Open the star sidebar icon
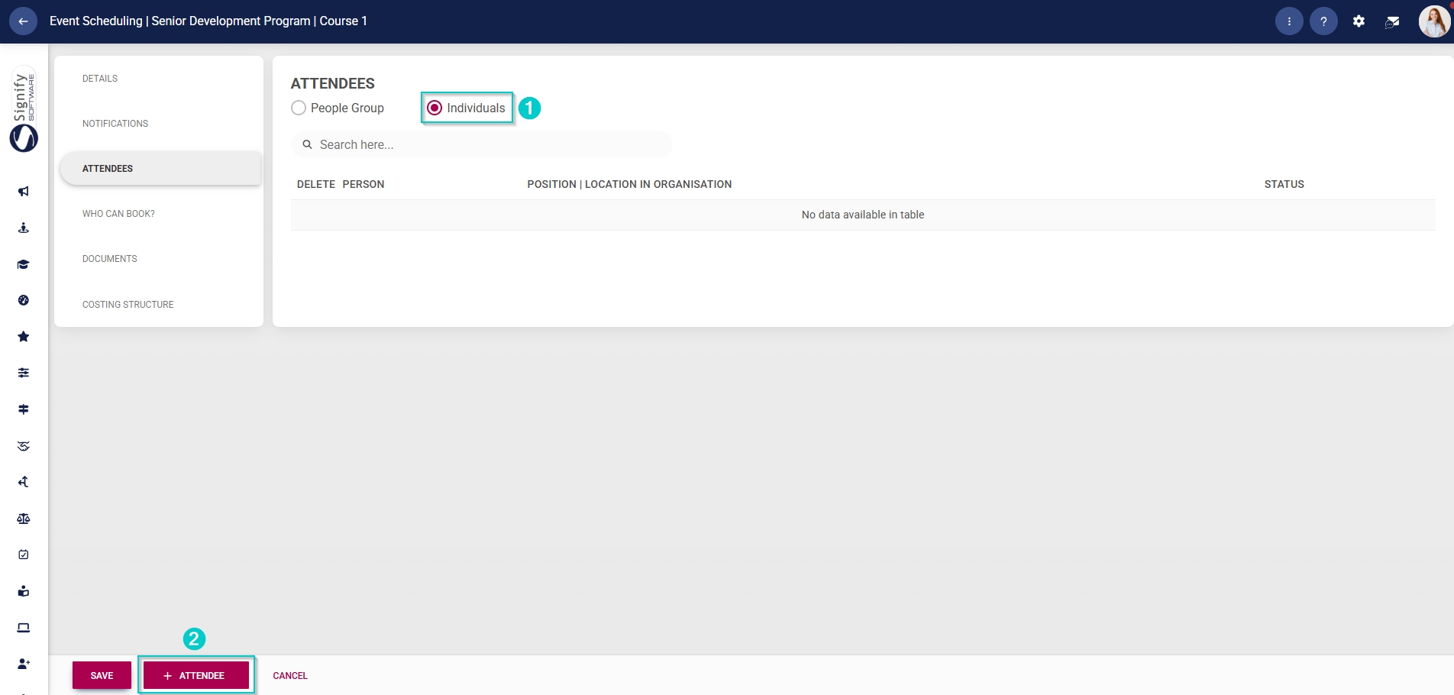Image resolution: width=1454 pixels, height=695 pixels. 24,337
